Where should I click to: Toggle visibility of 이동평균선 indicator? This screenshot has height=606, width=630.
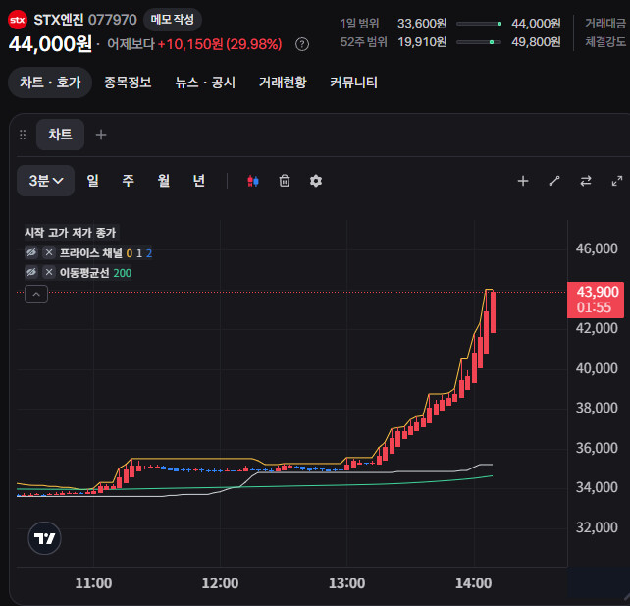31,273
